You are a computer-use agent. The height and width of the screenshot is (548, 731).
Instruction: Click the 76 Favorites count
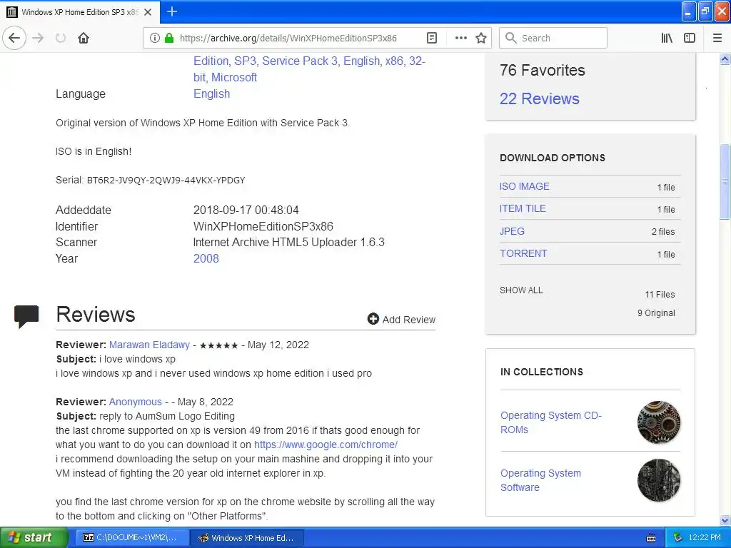click(x=543, y=70)
